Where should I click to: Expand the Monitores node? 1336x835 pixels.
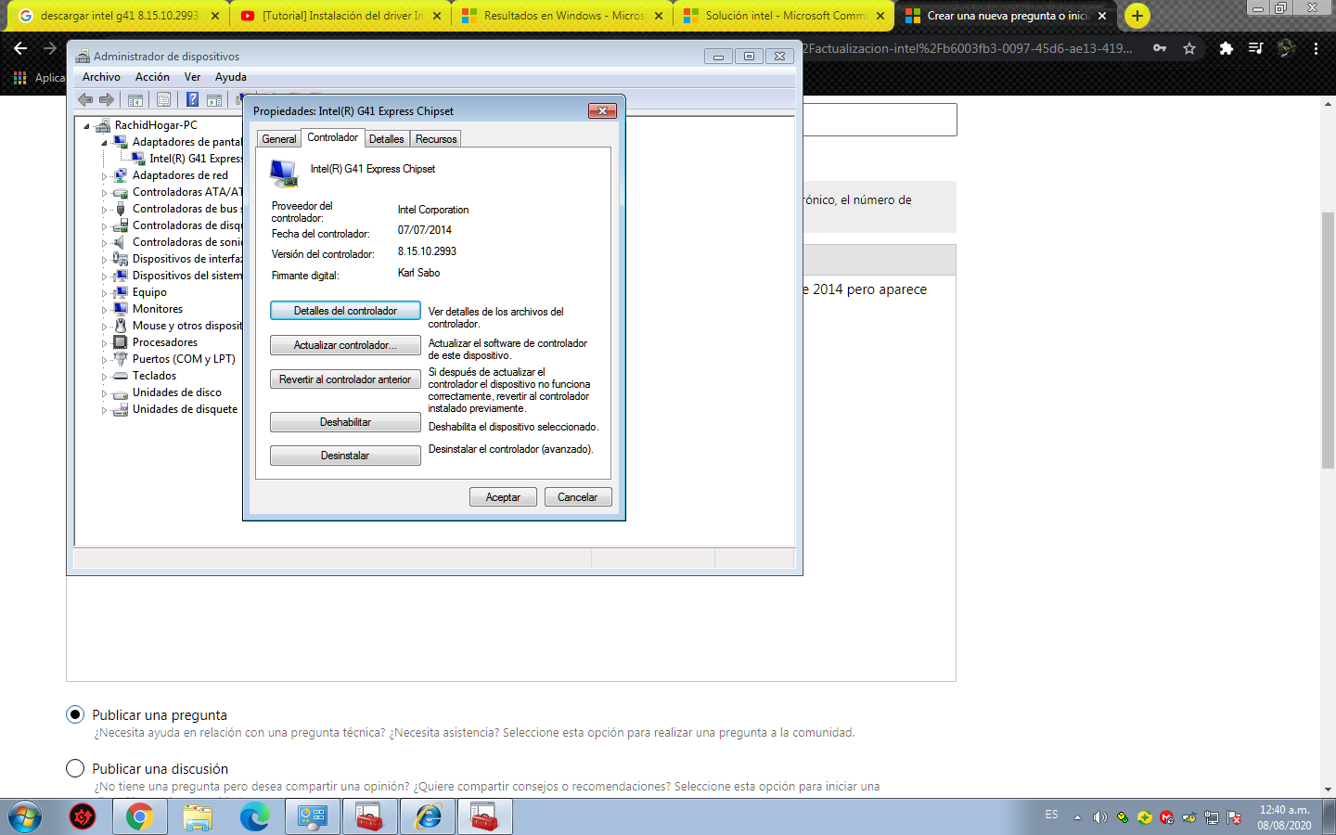pos(104,310)
